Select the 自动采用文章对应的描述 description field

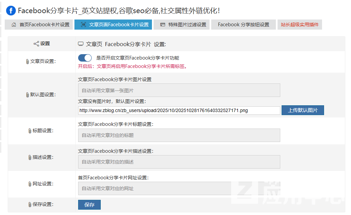click(x=179, y=162)
